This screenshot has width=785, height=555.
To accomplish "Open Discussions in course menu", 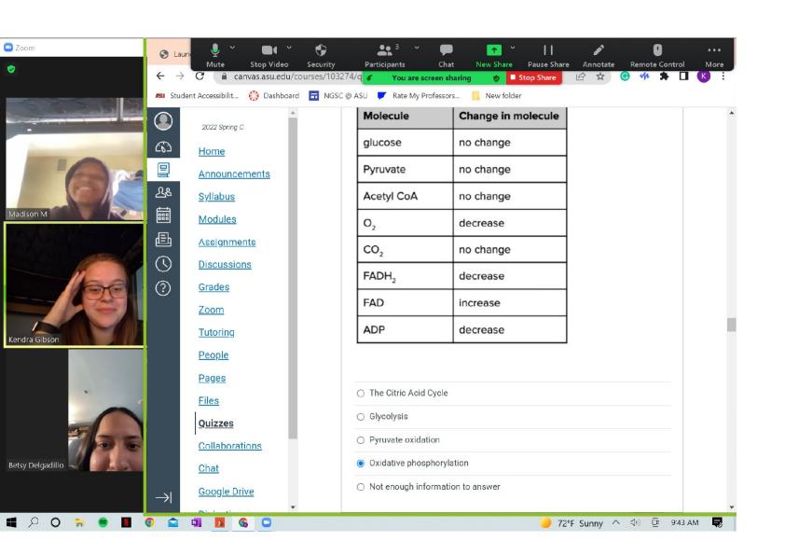I will (x=225, y=264).
